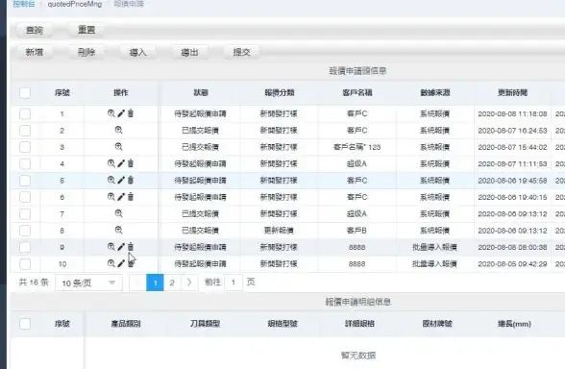Focus the go-to page number input

point(233,283)
